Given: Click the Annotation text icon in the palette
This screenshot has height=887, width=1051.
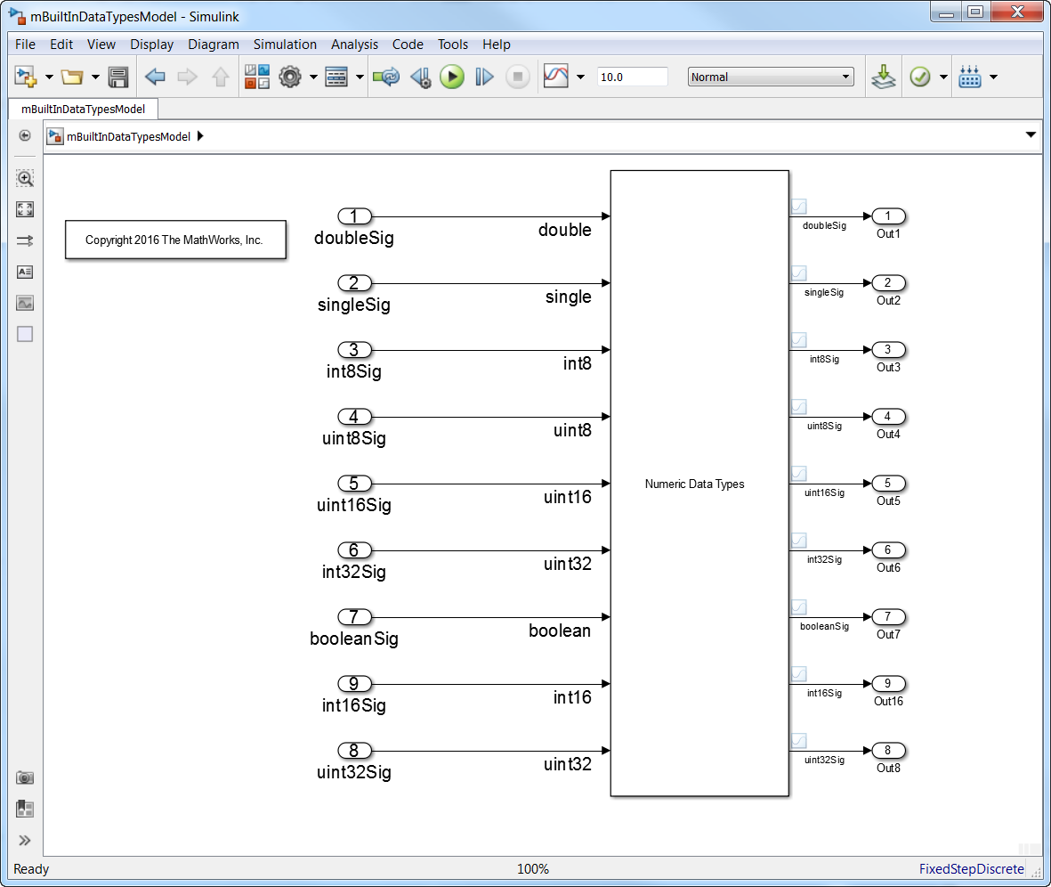Looking at the screenshot, I should [25, 272].
